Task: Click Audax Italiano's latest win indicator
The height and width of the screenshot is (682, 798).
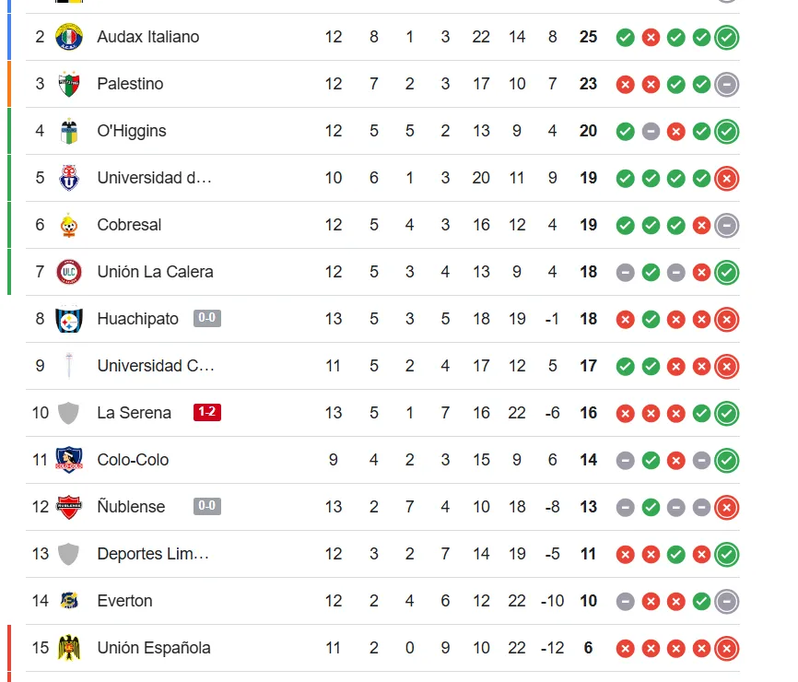Action: tap(727, 38)
